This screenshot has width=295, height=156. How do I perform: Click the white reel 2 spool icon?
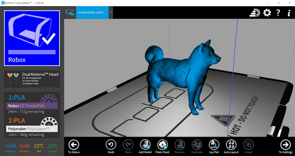pyautogui.click(x=49, y=122)
